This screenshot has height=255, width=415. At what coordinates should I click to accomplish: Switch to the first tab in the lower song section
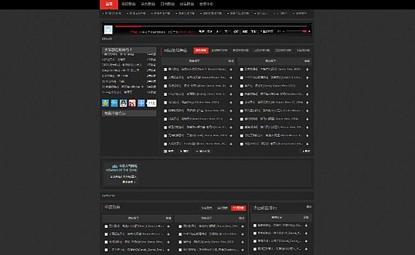coord(206,208)
